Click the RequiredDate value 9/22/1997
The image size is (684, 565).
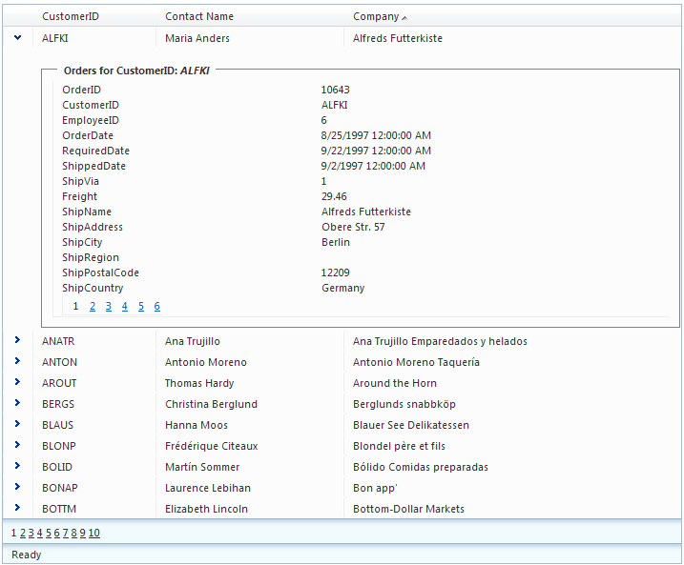[x=376, y=151]
